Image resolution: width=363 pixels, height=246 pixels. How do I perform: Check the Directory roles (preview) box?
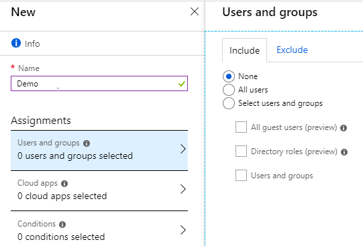coord(241,151)
